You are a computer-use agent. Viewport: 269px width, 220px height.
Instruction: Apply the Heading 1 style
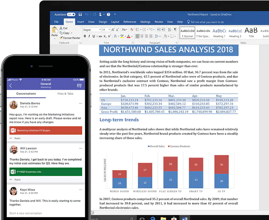click(x=219, y=33)
